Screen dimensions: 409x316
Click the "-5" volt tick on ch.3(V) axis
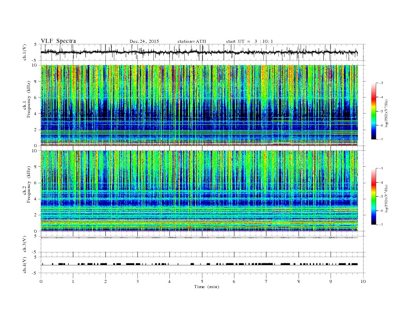[35, 252]
